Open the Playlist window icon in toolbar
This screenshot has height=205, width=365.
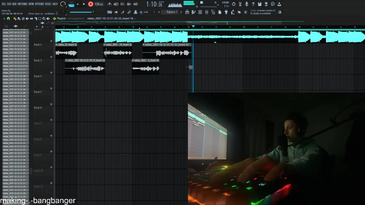click(x=187, y=12)
